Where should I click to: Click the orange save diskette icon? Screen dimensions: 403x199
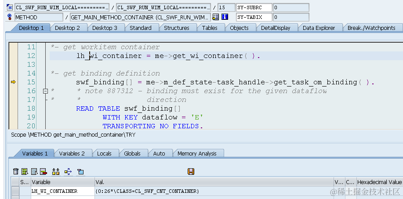191,171
